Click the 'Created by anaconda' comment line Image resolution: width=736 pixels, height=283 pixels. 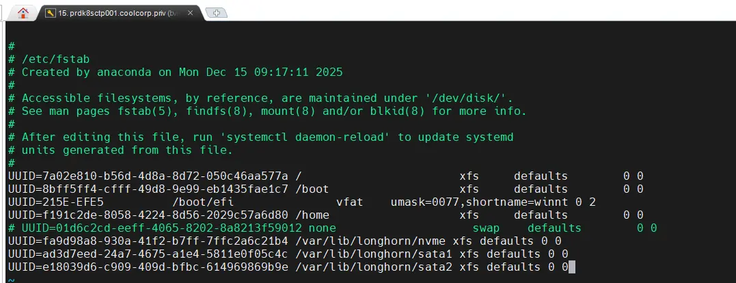182,72
